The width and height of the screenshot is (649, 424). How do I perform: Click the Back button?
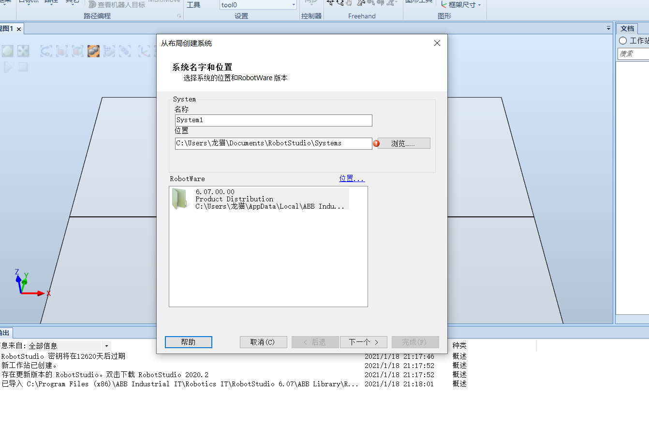(x=315, y=342)
